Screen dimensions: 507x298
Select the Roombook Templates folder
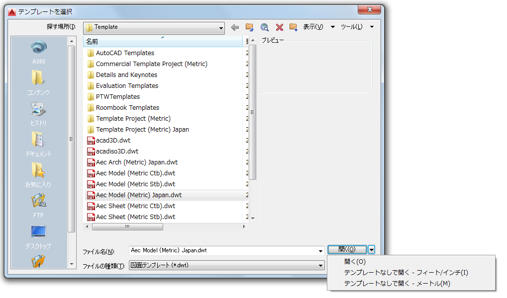click(127, 108)
